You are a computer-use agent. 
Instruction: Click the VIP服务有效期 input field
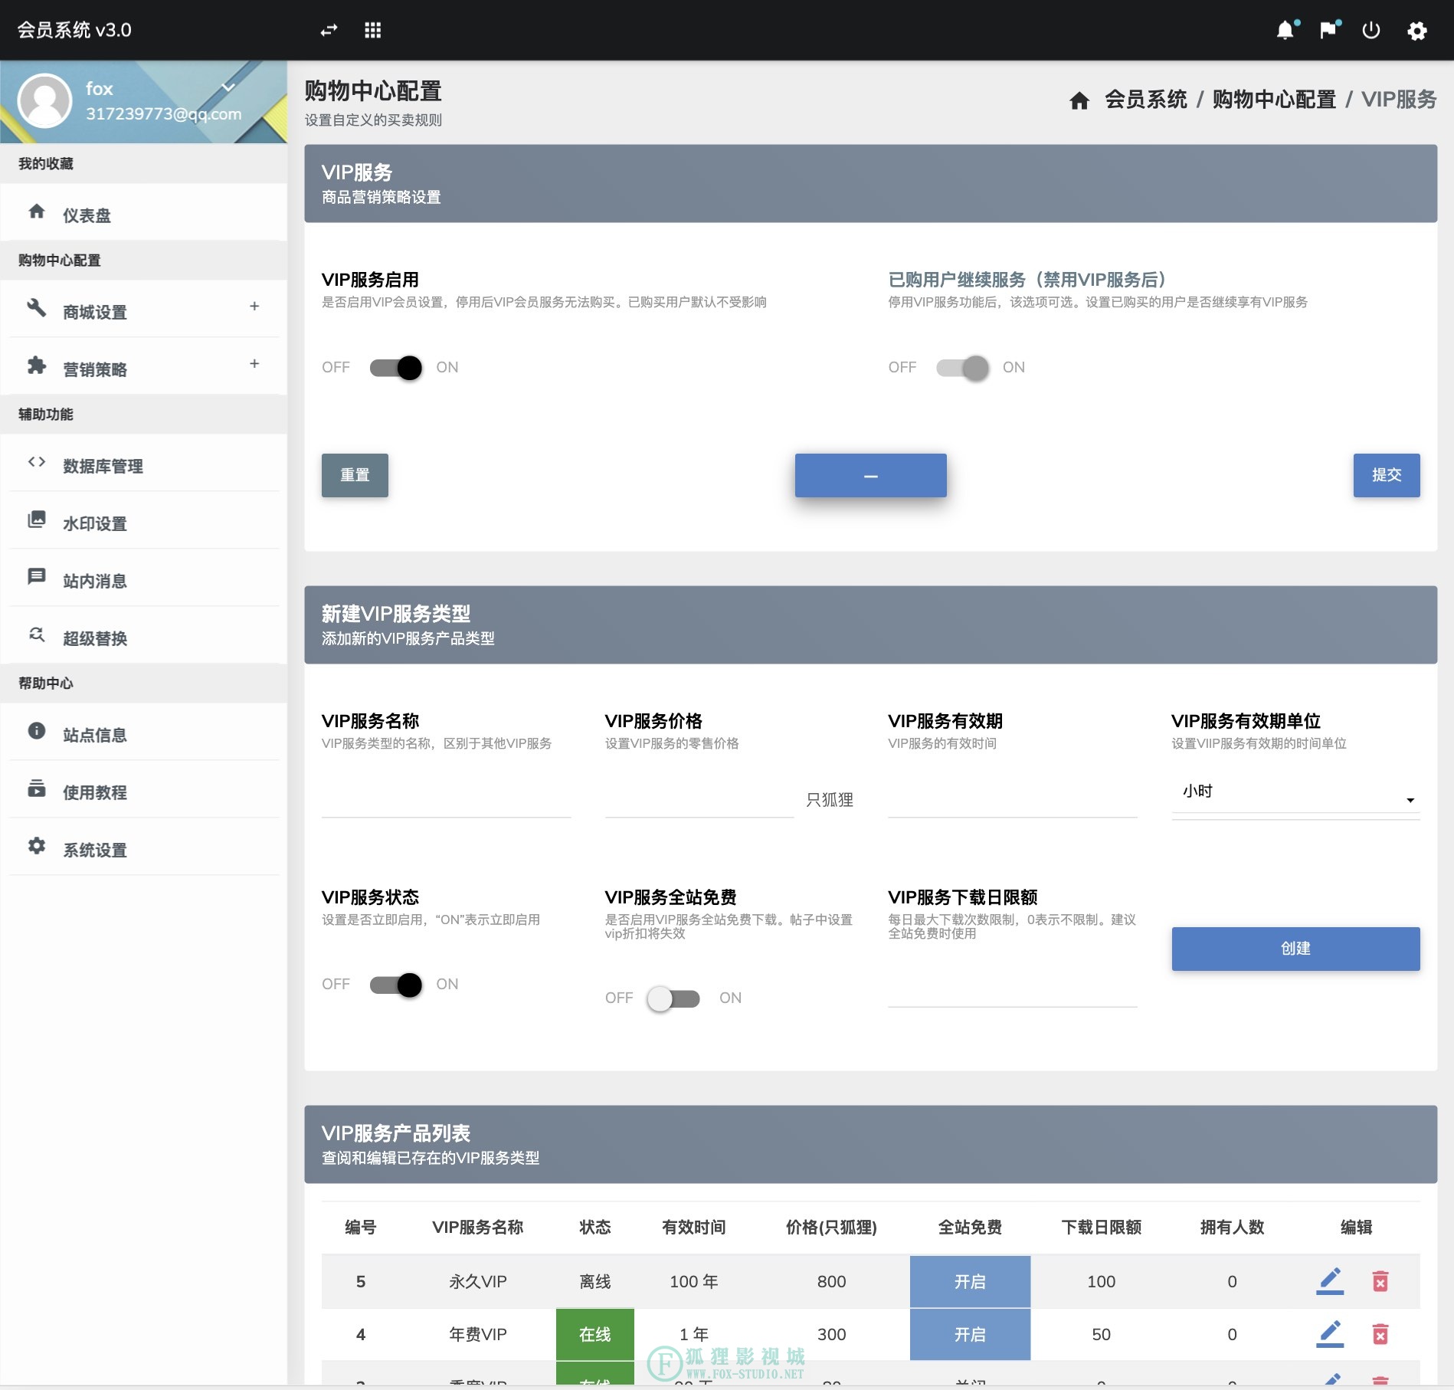pyautogui.click(x=1013, y=800)
